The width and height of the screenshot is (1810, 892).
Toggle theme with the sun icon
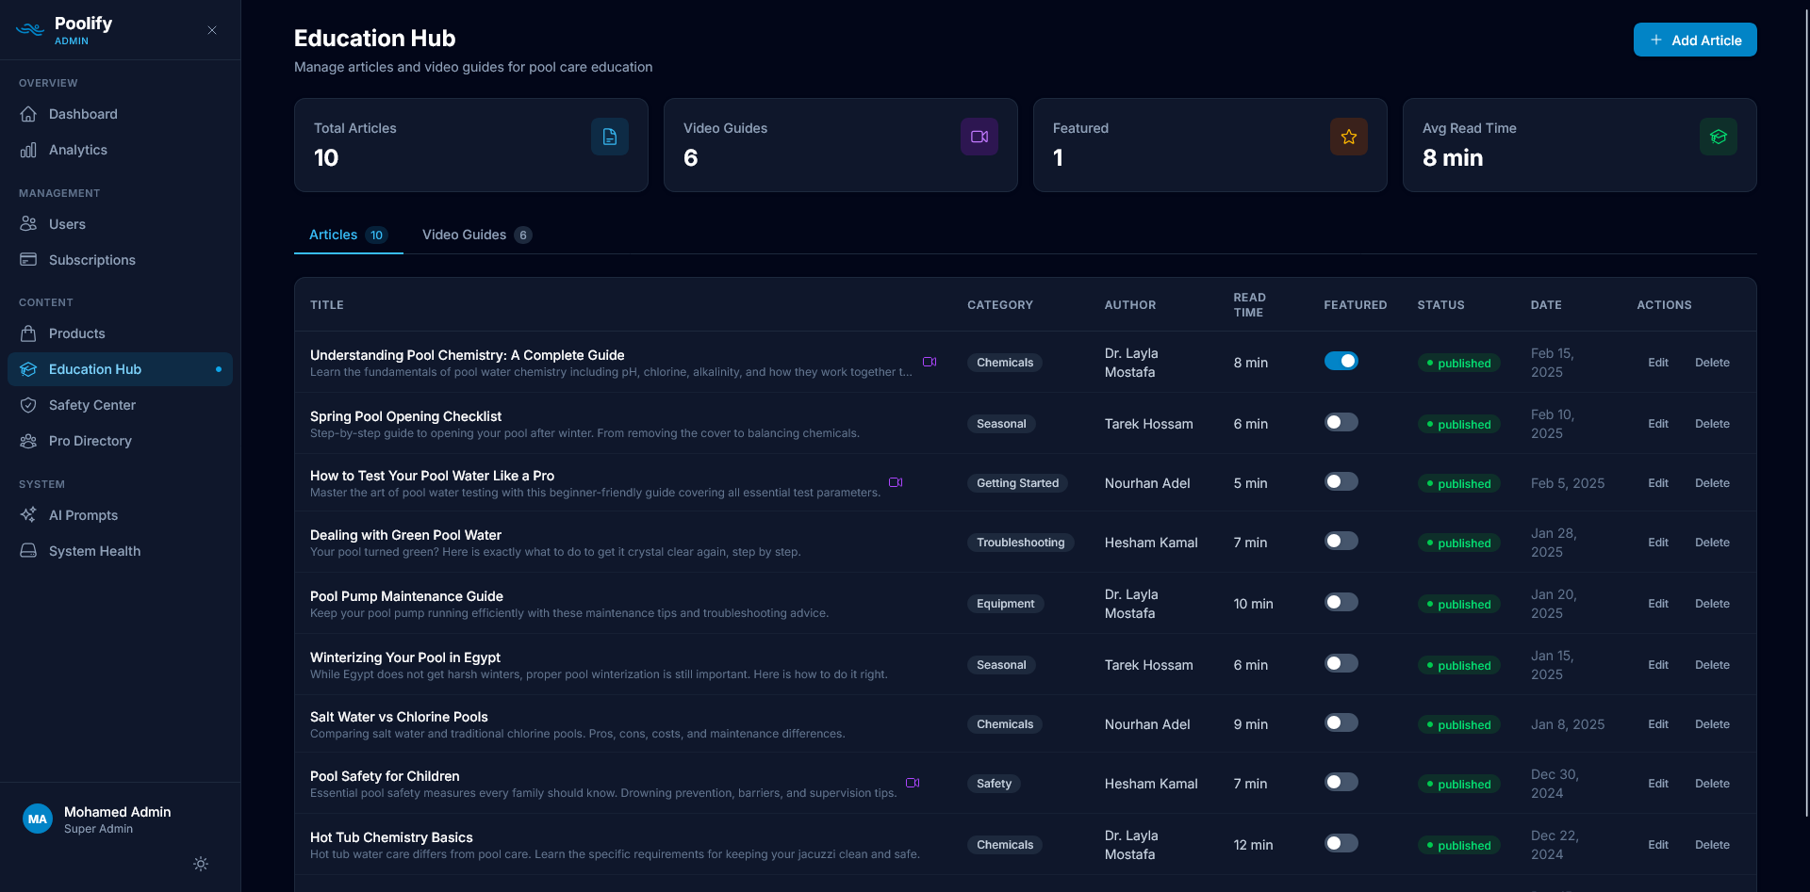(x=201, y=864)
